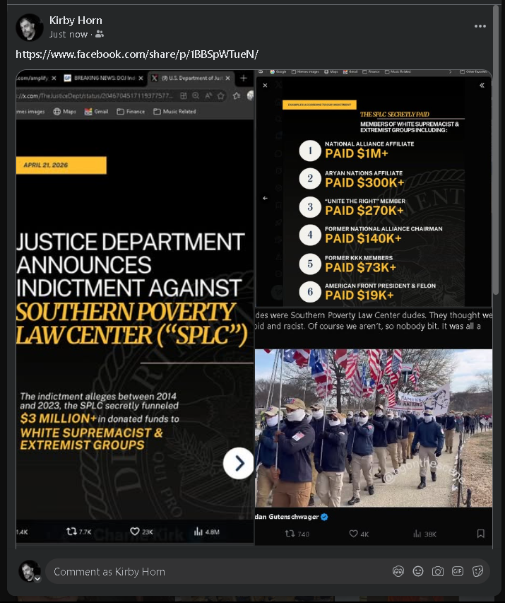Open the facebook.com/share post link
The height and width of the screenshot is (603, 505).
(137, 54)
